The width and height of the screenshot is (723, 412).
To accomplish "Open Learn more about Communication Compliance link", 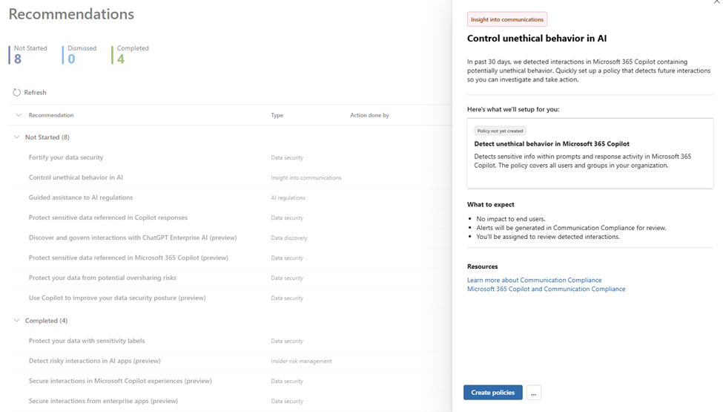I will pyautogui.click(x=534, y=280).
